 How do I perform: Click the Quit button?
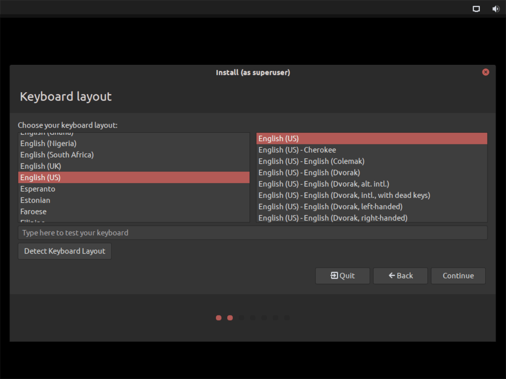pyautogui.click(x=342, y=276)
